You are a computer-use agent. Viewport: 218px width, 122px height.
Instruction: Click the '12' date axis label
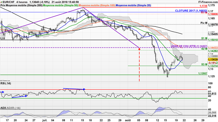[157, 120]
